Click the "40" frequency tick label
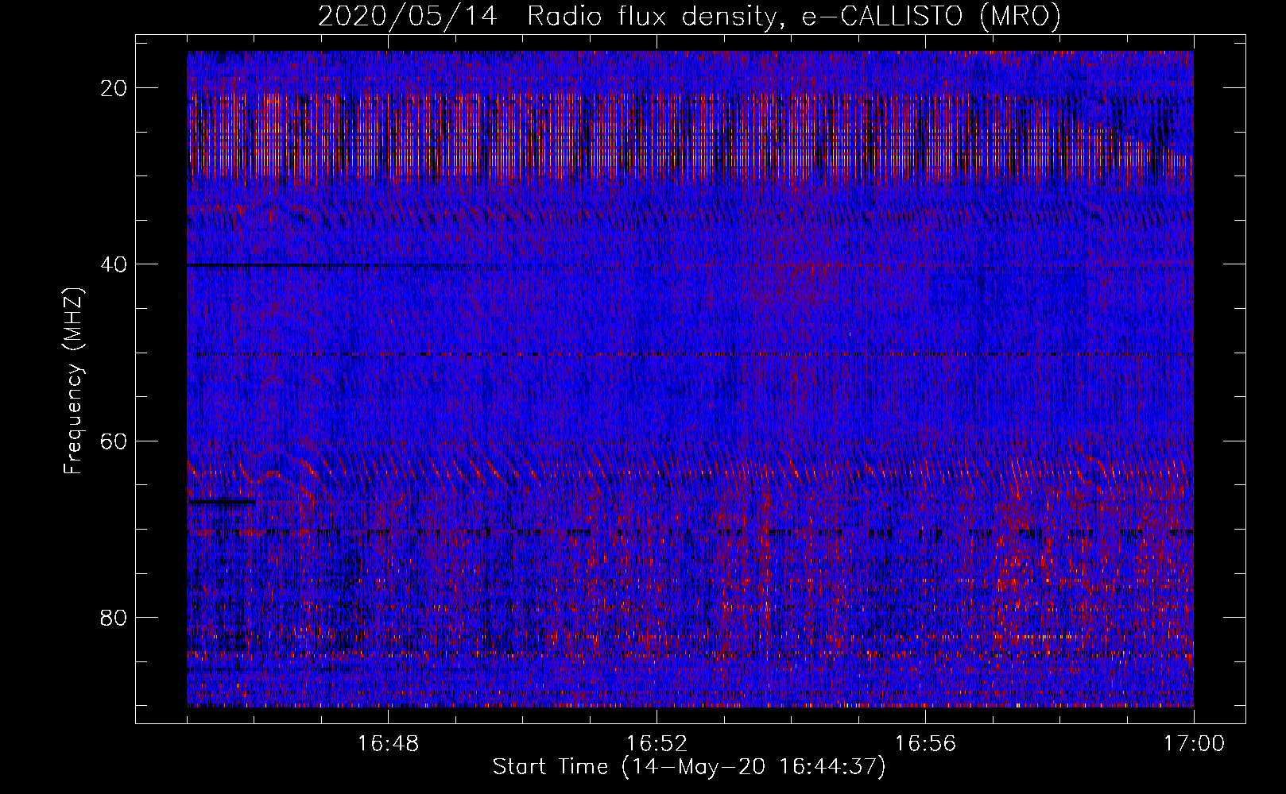1286x794 pixels. click(x=114, y=264)
